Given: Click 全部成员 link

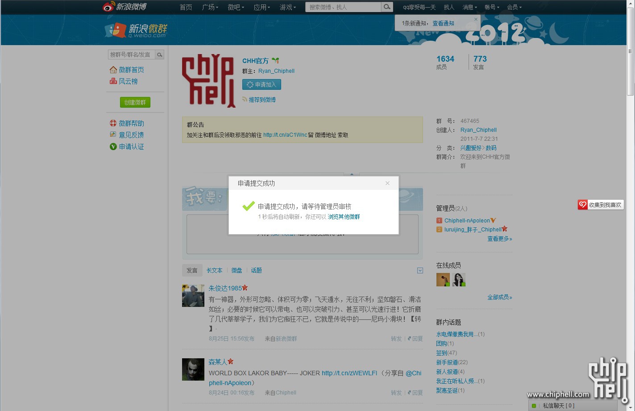Looking at the screenshot, I should tap(499, 298).
